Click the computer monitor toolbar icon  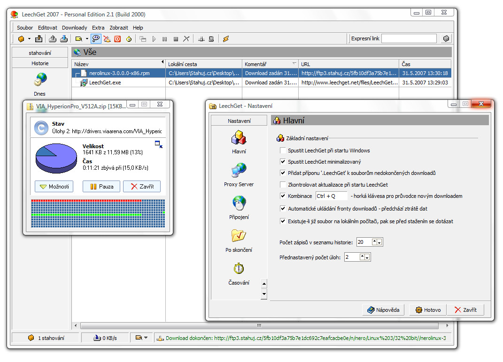click(211, 39)
